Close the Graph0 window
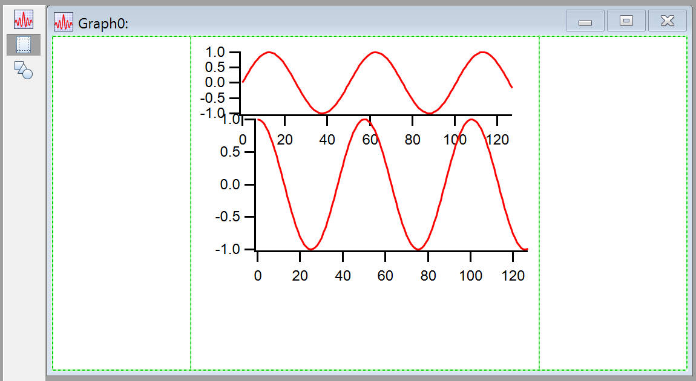696x381 pixels. pos(667,21)
